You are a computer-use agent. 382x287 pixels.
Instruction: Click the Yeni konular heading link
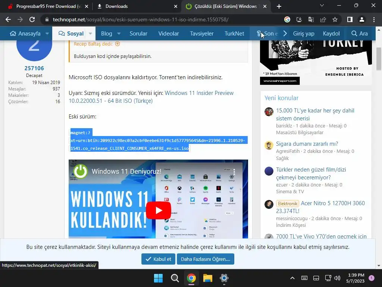point(281,98)
